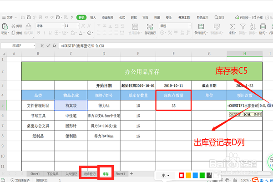Select cell containing 档案袋

tap(71, 106)
